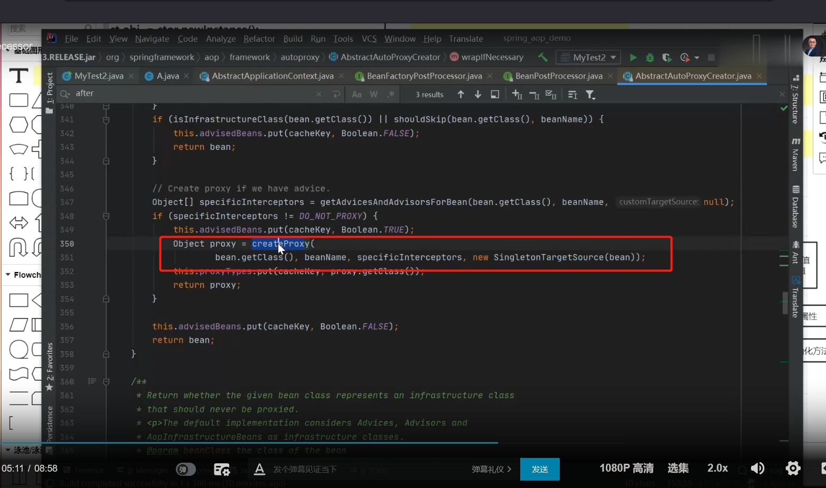826x488 pixels.
Task: Collapse code fold marker on line 341
Action: (x=106, y=120)
